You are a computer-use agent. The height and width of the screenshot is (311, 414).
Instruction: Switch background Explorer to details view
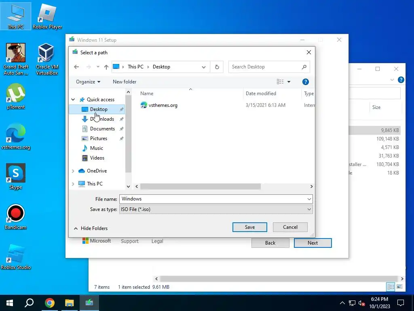tap(391, 287)
